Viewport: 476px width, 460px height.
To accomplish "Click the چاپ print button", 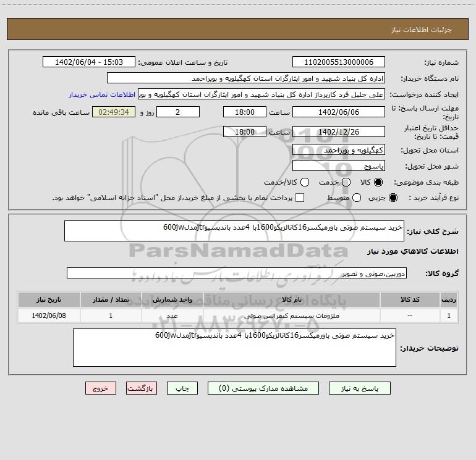I will click(182, 388).
